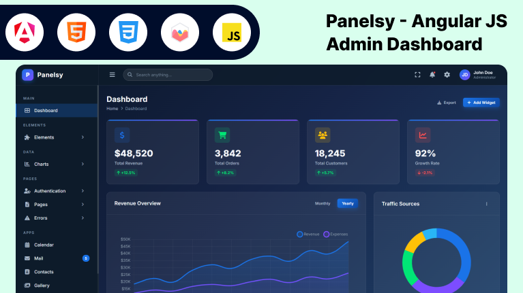Viewport: 523px width, 293px height.
Task: Click the Mail unread count badge
Action: [x=86, y=258]
